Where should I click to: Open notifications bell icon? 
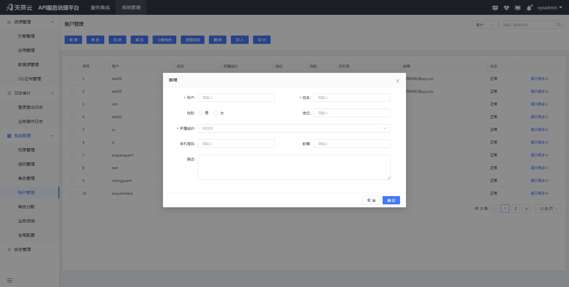[x=529, y=8]
